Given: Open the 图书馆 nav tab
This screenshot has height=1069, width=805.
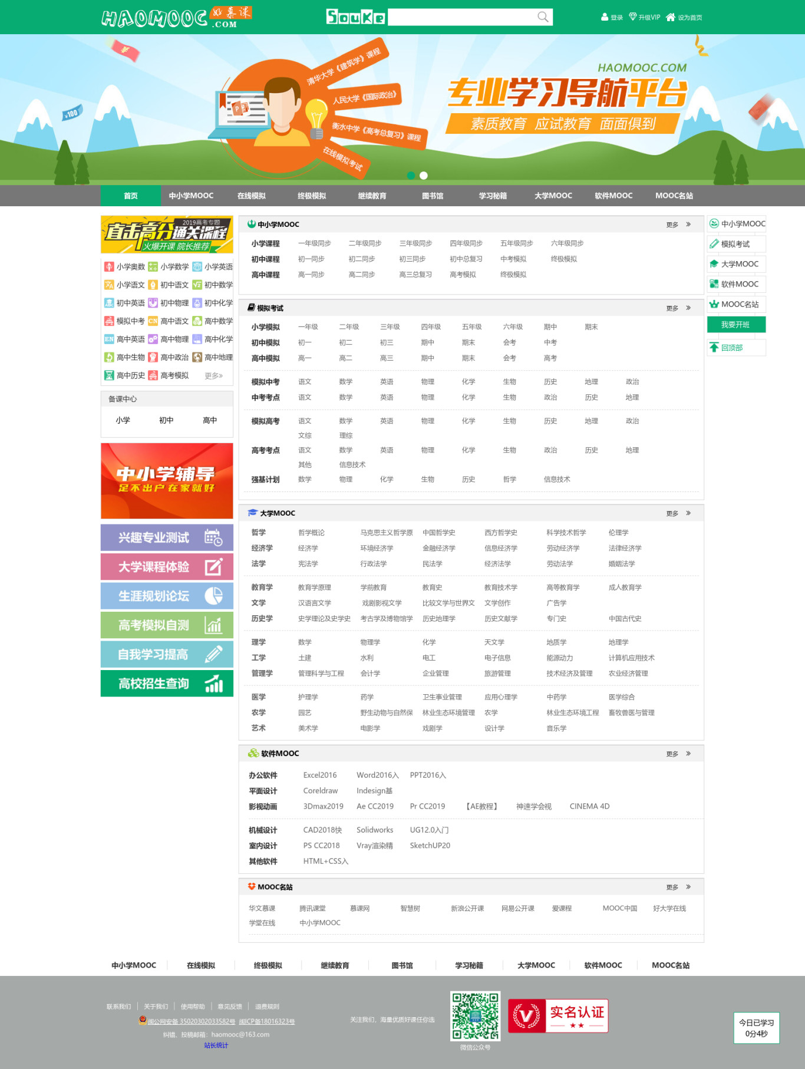Looking at the screenshot, I should point(433,196).
